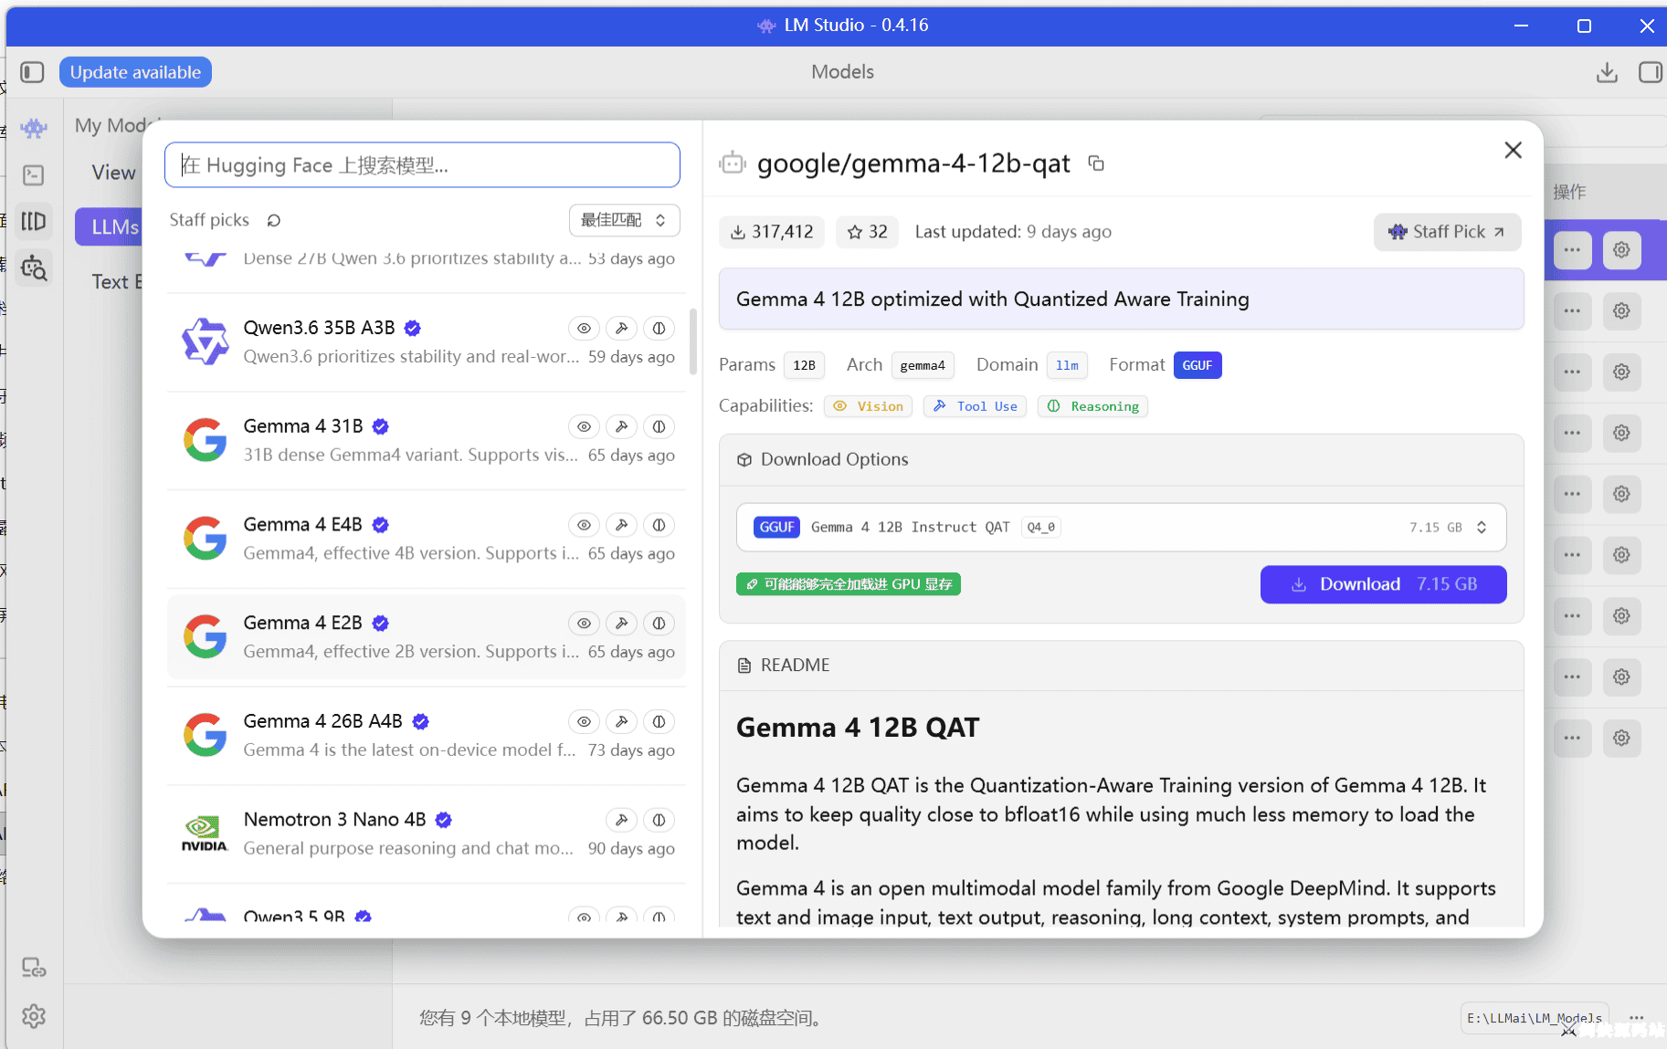
Task: Click the reasoning icon for Gemma 4 31B
Action: [x=659, y=426]
